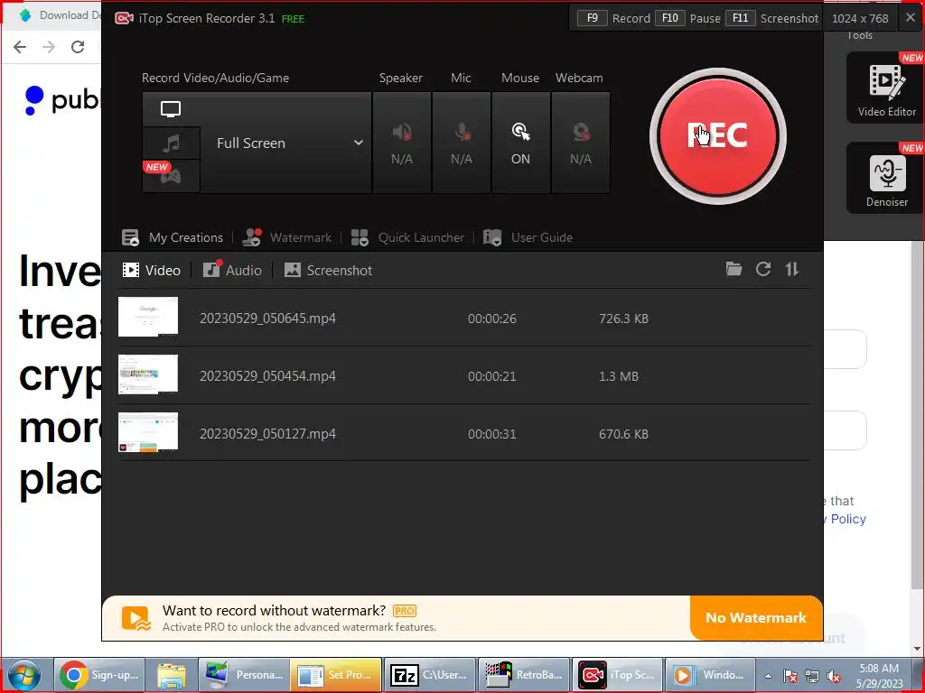This screenshot has width=925, height=693.
Task: Click the F11 Screenshot hotkey label
Action: (x=772, y=18)
